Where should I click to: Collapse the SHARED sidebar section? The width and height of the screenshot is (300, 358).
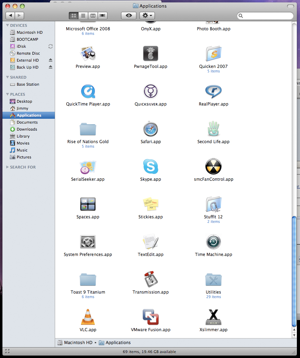coord(8,77)
